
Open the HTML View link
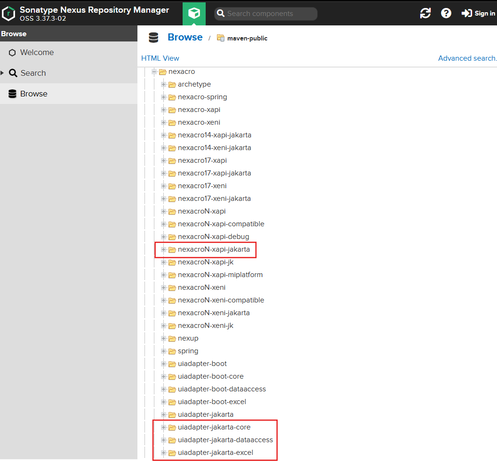click(x=160, y=58)
